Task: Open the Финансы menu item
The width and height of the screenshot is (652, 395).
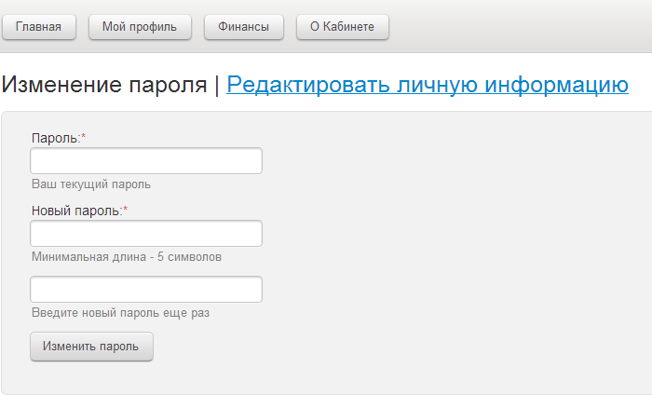Action: [x=243, y=27]
